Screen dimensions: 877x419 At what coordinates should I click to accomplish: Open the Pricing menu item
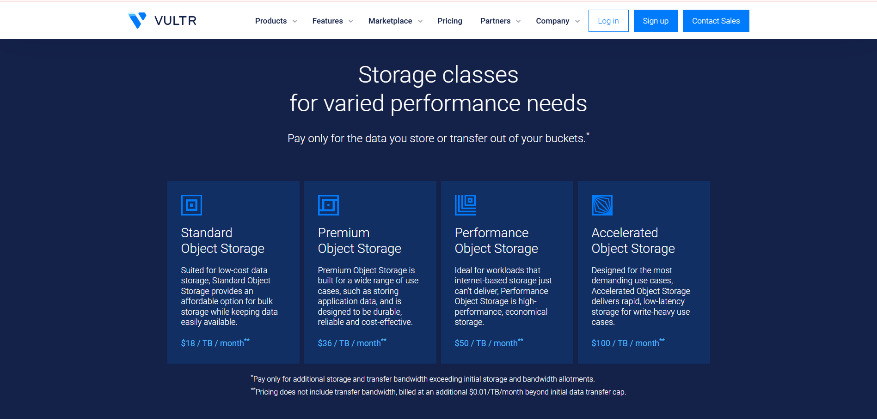[x=449, y=21]
